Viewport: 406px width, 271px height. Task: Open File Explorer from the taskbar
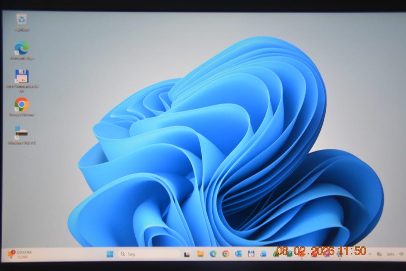pyautogui.click(x=200, y=254)
